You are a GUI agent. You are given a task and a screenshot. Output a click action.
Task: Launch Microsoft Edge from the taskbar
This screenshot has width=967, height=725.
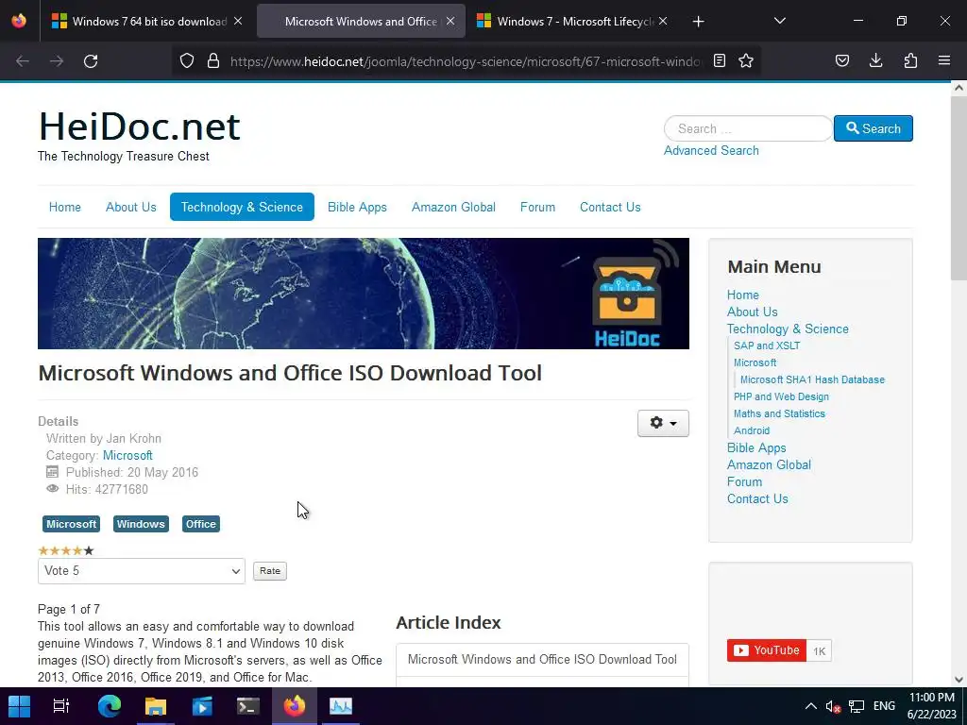pos(110,706)
